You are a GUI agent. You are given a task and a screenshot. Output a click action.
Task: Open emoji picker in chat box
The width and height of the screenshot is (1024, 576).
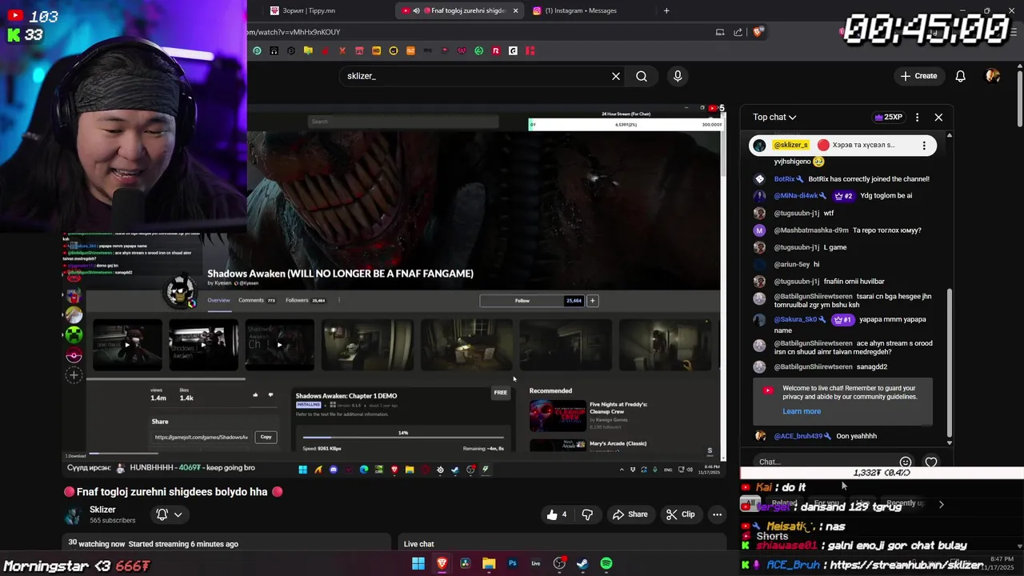pos(906,462)
